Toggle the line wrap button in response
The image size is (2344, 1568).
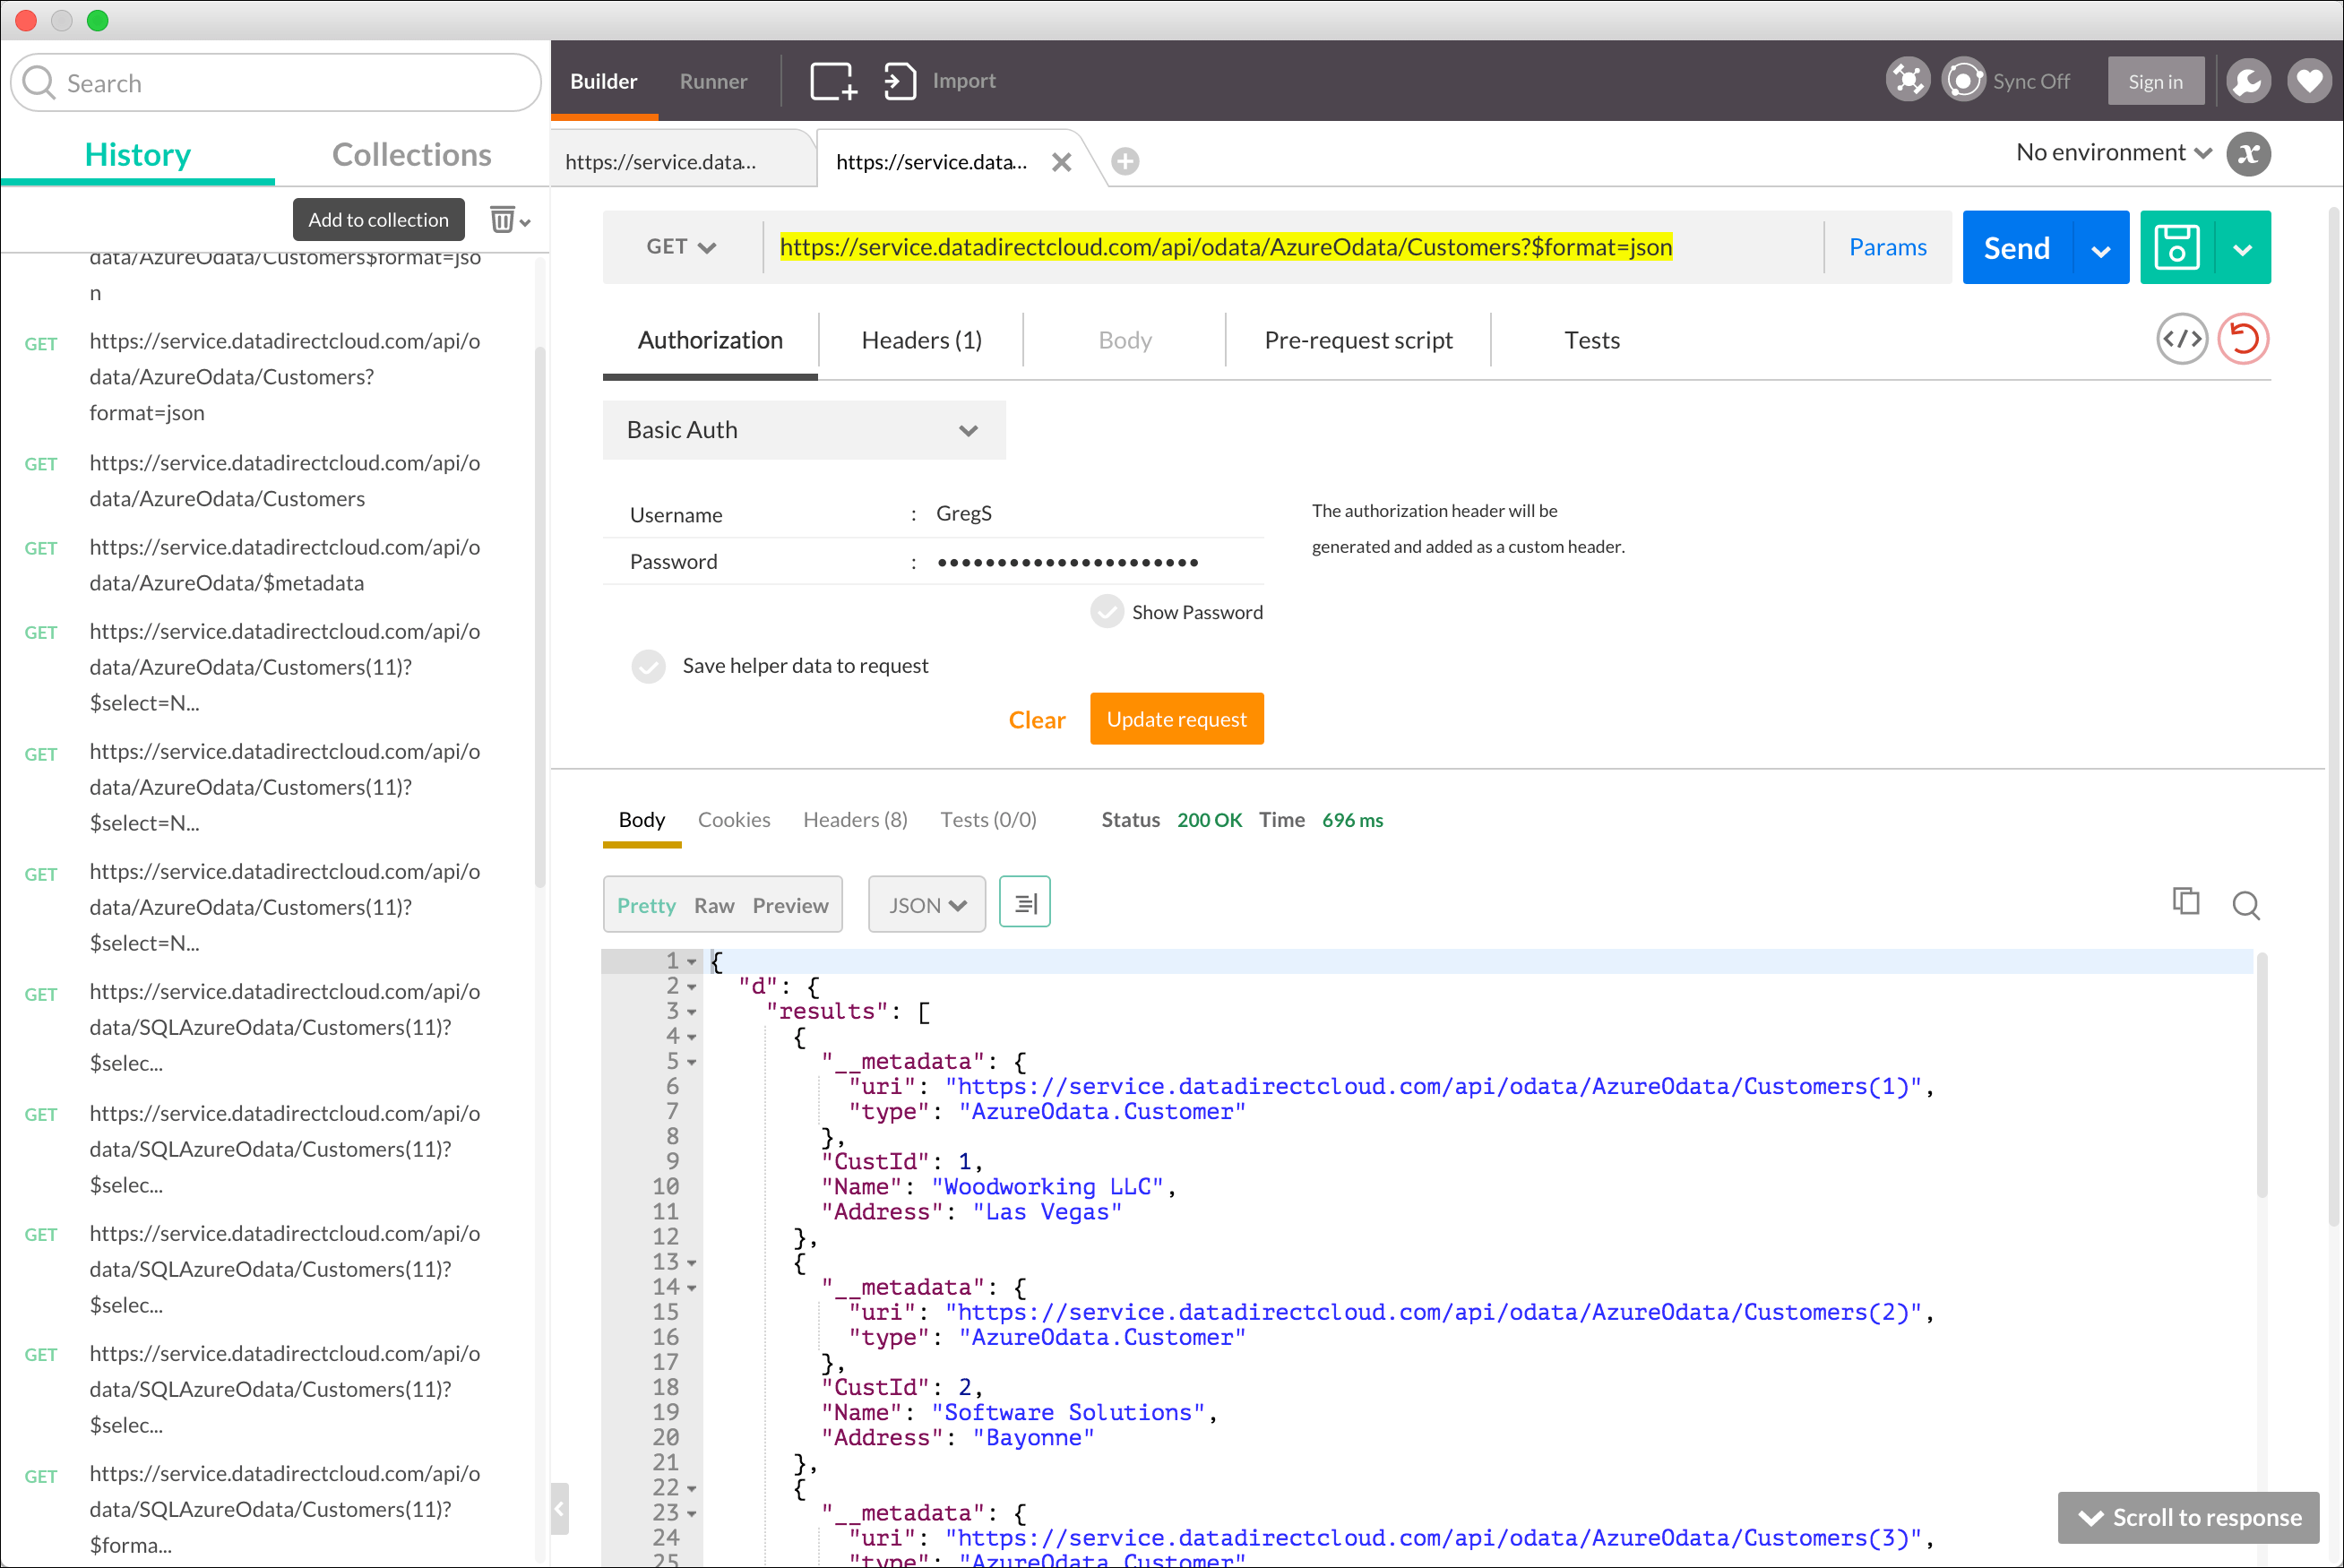1024,903
